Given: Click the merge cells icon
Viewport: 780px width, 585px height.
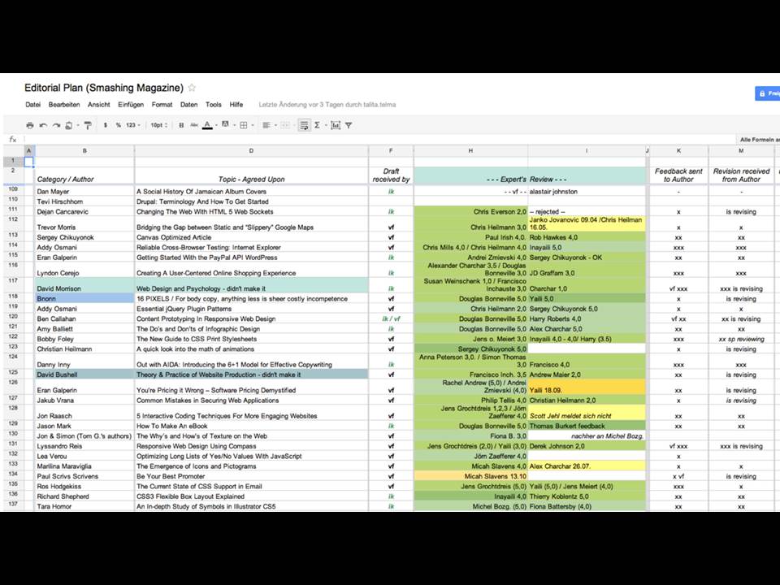Looking at the screenshot, I should coord(285,125).
